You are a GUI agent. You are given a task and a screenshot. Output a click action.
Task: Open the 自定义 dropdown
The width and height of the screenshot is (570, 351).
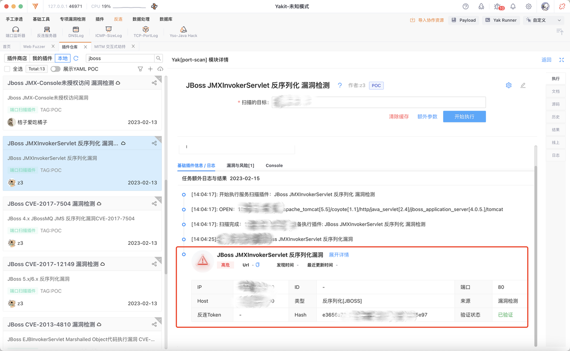coord(543,20)
